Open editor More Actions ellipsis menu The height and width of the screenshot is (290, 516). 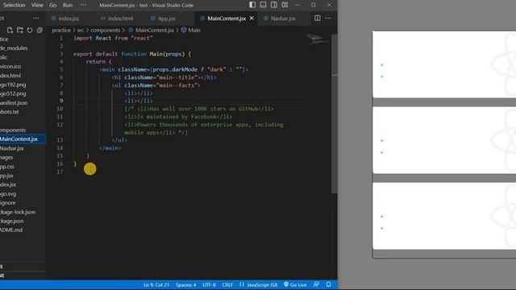328,19
